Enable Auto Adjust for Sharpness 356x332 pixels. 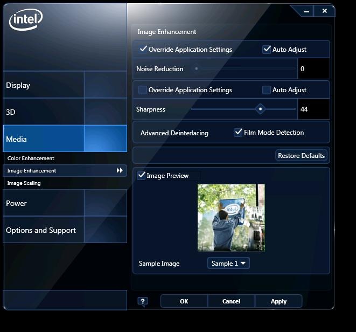click(266, 90)
